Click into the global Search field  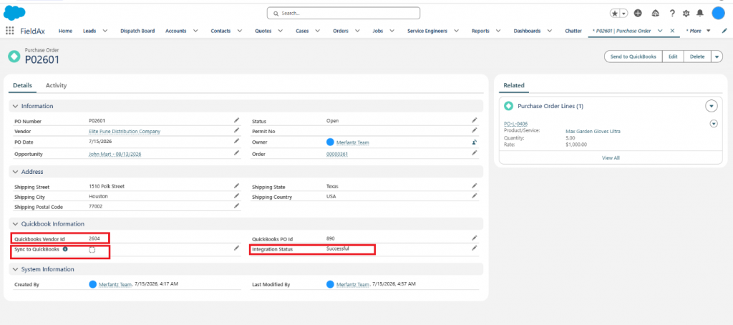(344, 13)
